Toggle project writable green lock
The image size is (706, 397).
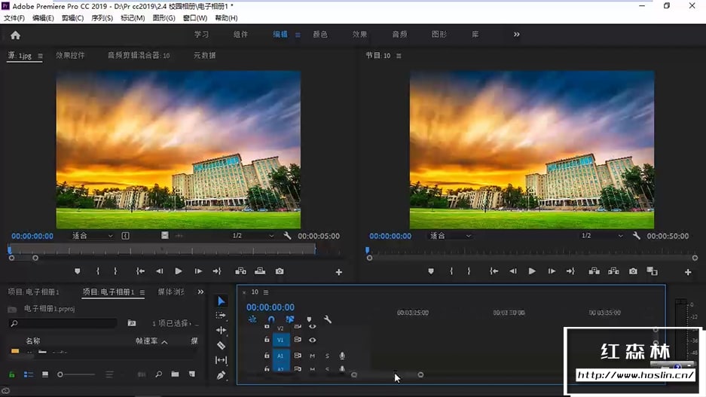tap(12, 374)
